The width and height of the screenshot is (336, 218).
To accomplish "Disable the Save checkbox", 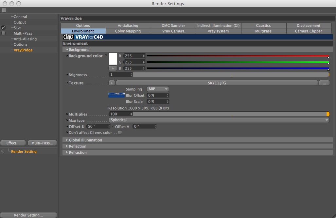I will [3, 27].
